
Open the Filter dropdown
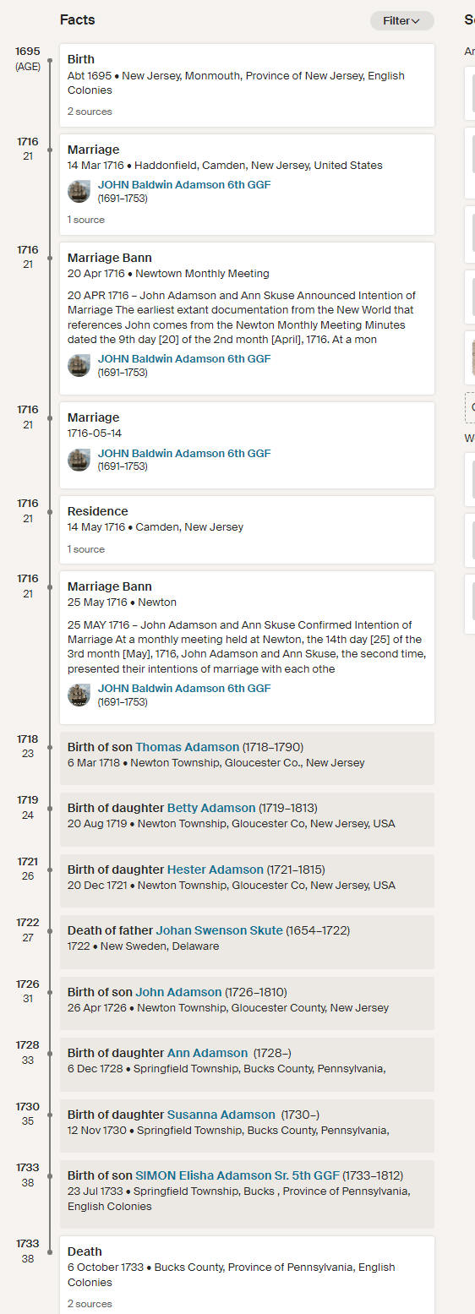pyautogui.click(x=401, y=21)
